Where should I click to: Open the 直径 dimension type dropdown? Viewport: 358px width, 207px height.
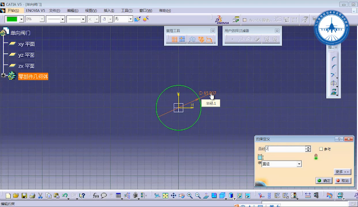(x=299, y=164)
